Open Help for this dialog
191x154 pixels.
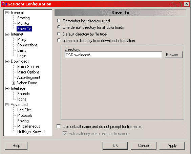(16, 146)
